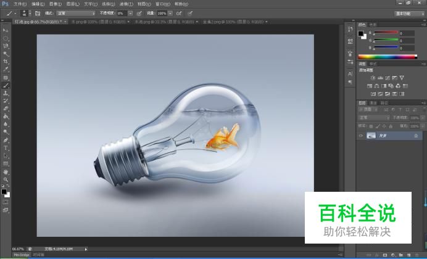Select the Path Selection tool
This screenshot has height=259, width=427.
click(x=6, y=156)
